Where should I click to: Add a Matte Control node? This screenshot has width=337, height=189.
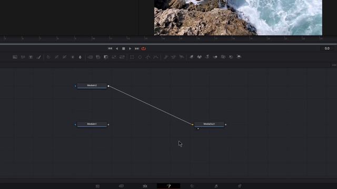tap(106, 57)
